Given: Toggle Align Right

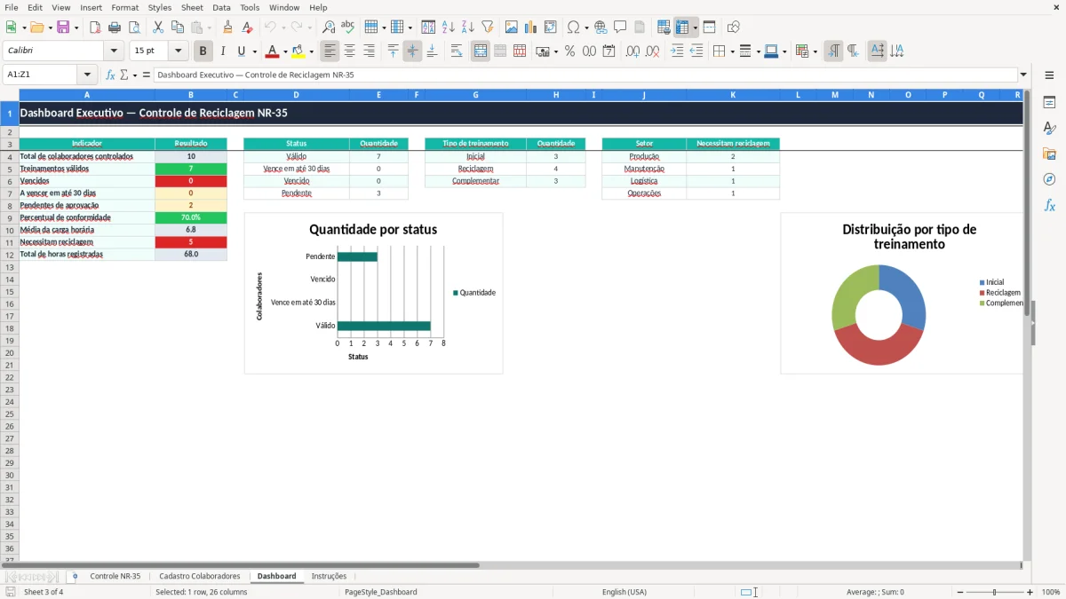Looking at the screenshot, I should [370, 51].
